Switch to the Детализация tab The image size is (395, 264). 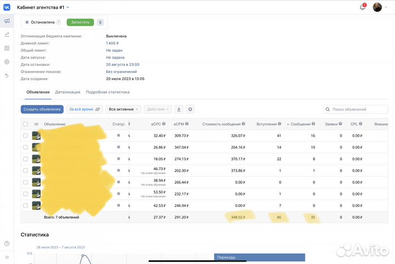click(x=67, y=92)
